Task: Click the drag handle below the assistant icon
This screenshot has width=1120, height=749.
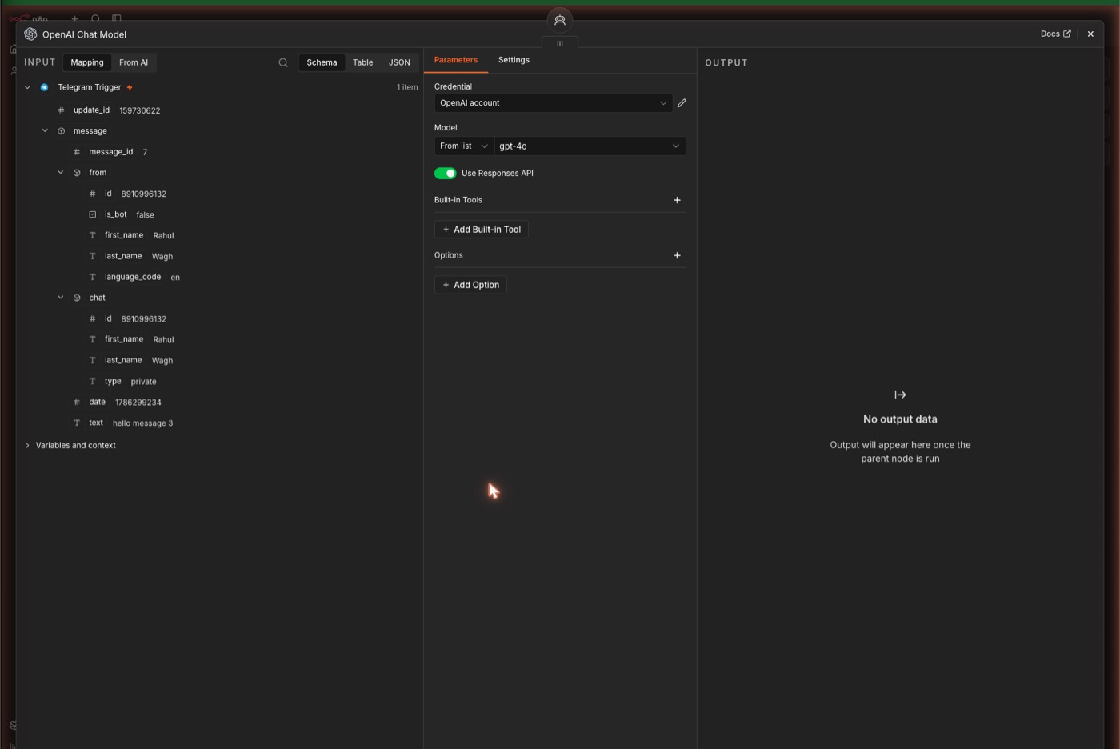Action: point(560,44)
